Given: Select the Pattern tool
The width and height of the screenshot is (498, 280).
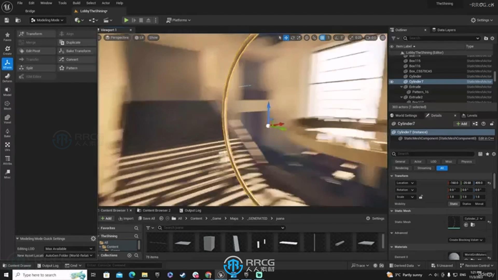Looking at the screenshot, I should click(77, 68).
